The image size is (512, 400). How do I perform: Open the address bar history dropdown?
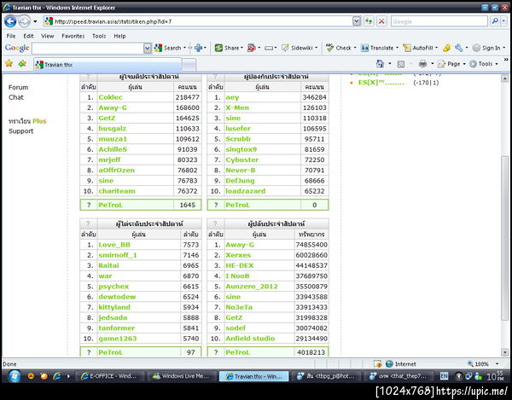pos(357,21)
